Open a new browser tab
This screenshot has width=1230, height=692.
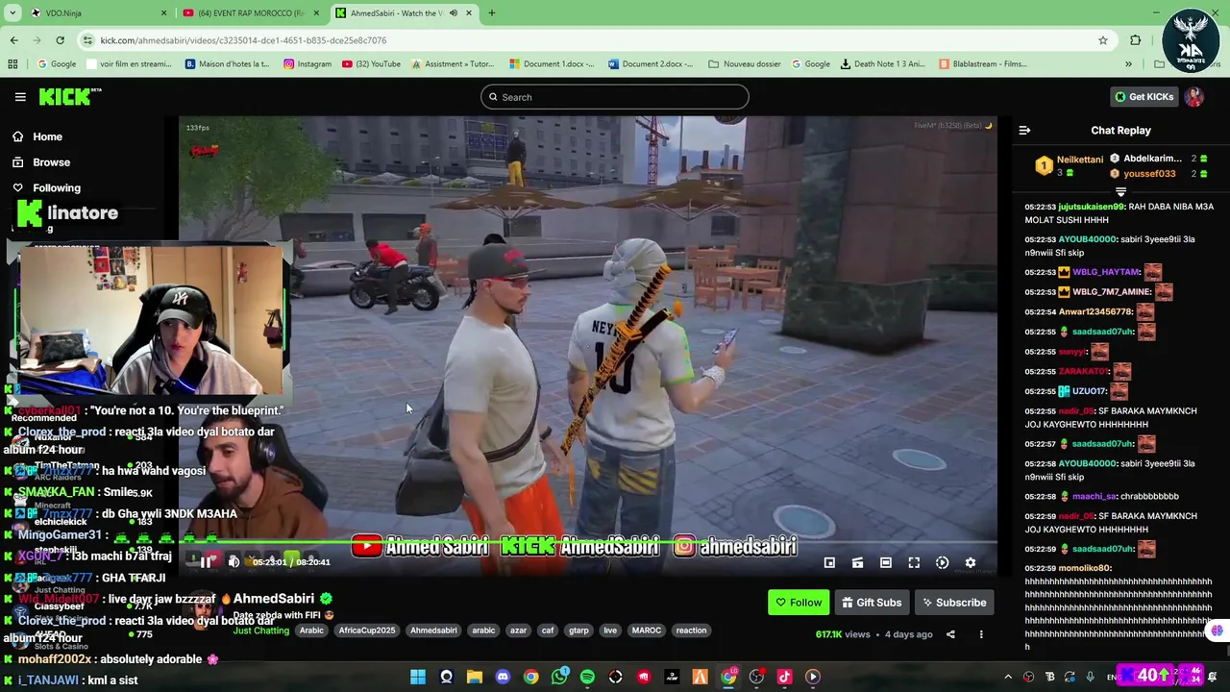click(492, 13)
